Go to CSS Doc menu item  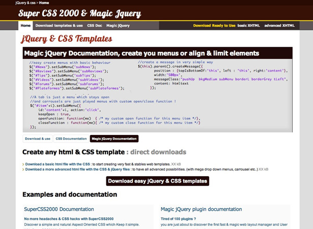click(95, 25)
